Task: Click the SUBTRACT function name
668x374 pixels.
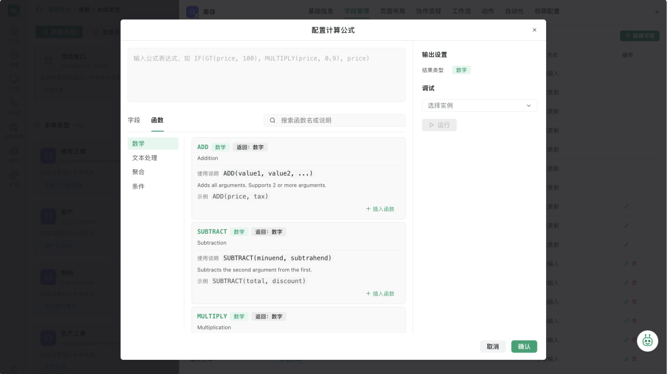Action: (x=212, y=232)
